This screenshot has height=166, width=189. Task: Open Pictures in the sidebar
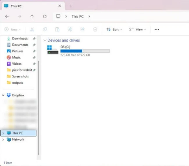[18, 51]
